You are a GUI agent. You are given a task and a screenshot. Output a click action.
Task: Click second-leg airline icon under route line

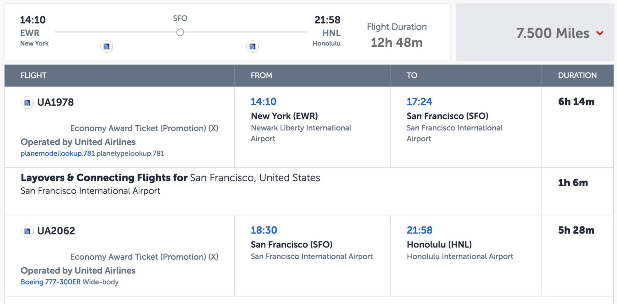point(253,46)
